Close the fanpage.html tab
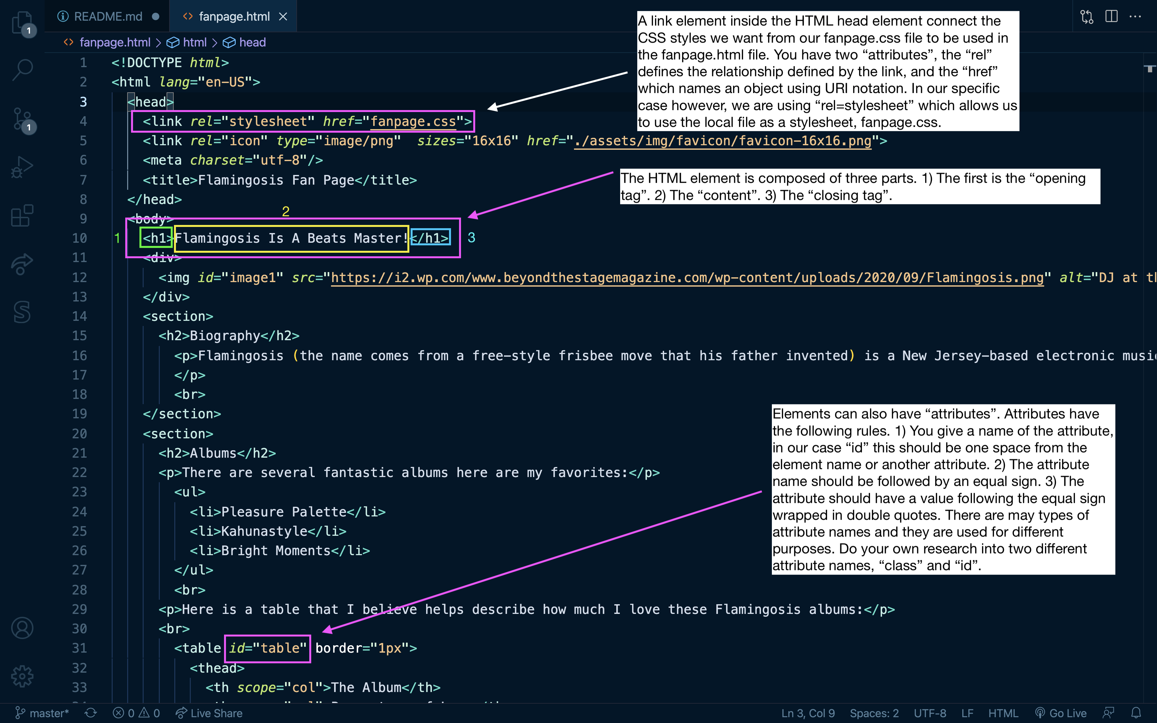 tap(283, 17)
